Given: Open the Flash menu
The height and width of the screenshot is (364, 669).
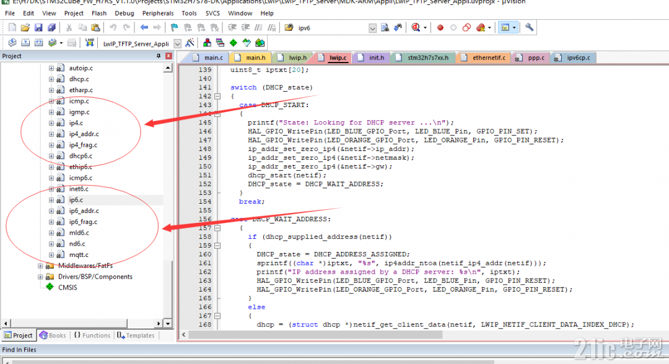Looking at the screenshot, I should pos(99,13).
